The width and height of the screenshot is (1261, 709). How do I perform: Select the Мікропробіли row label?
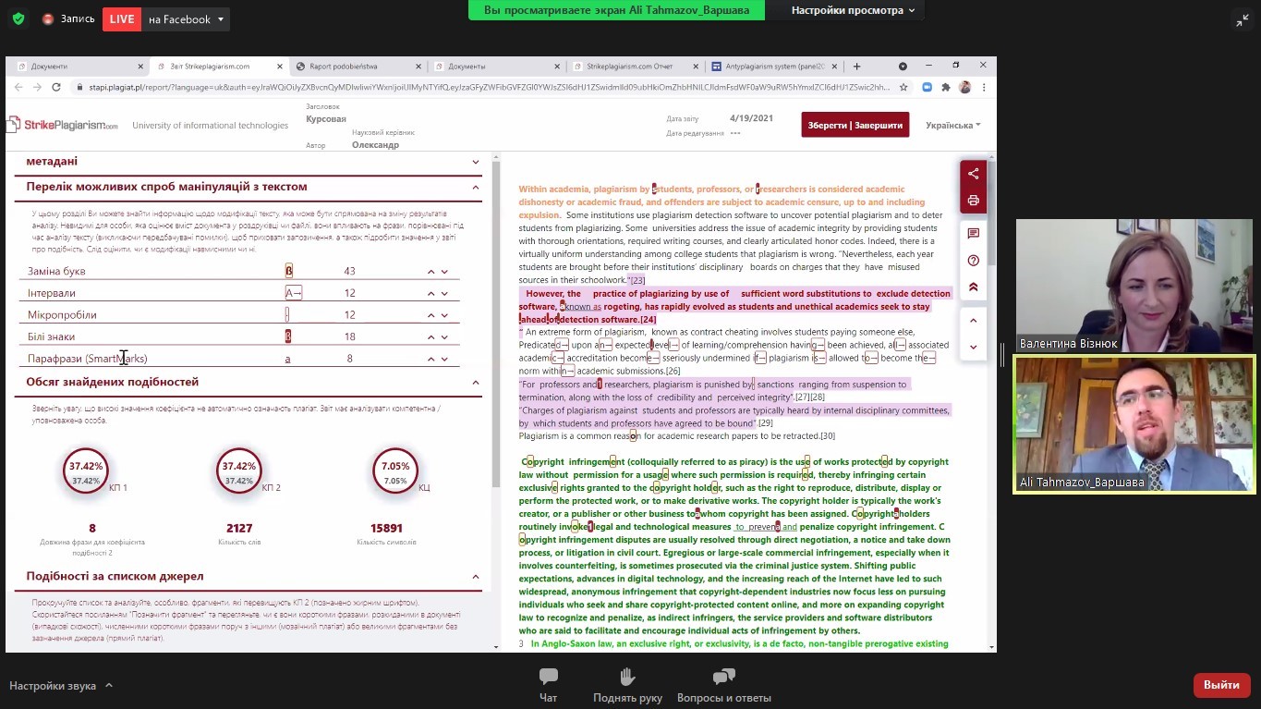(x=62, y=315)
